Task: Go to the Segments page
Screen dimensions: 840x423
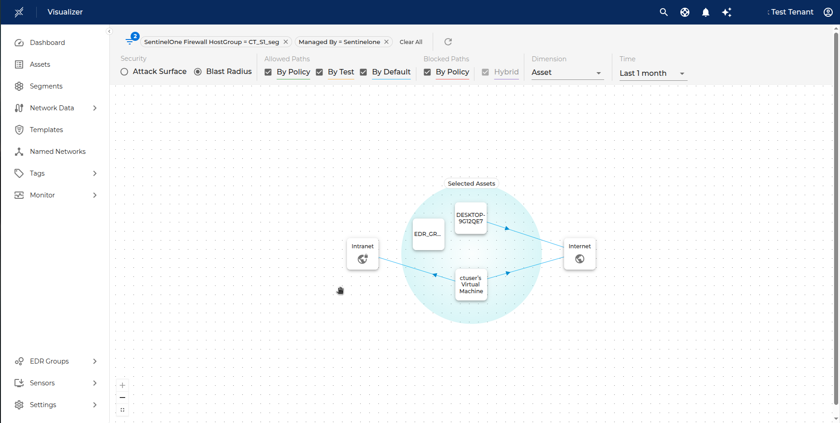Action: tap(46, 86)
